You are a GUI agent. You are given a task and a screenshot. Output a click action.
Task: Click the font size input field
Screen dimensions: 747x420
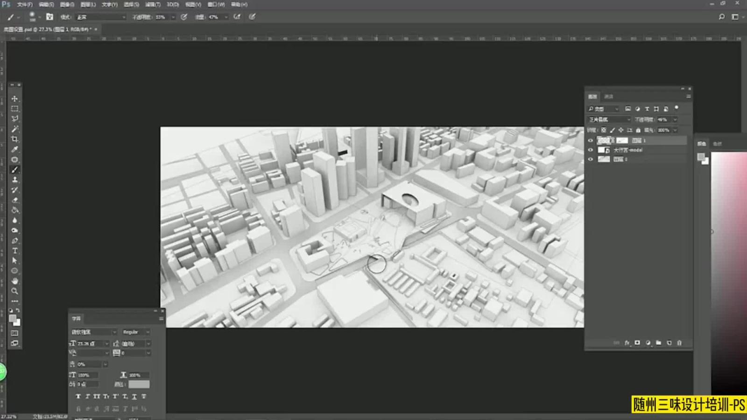90,343
